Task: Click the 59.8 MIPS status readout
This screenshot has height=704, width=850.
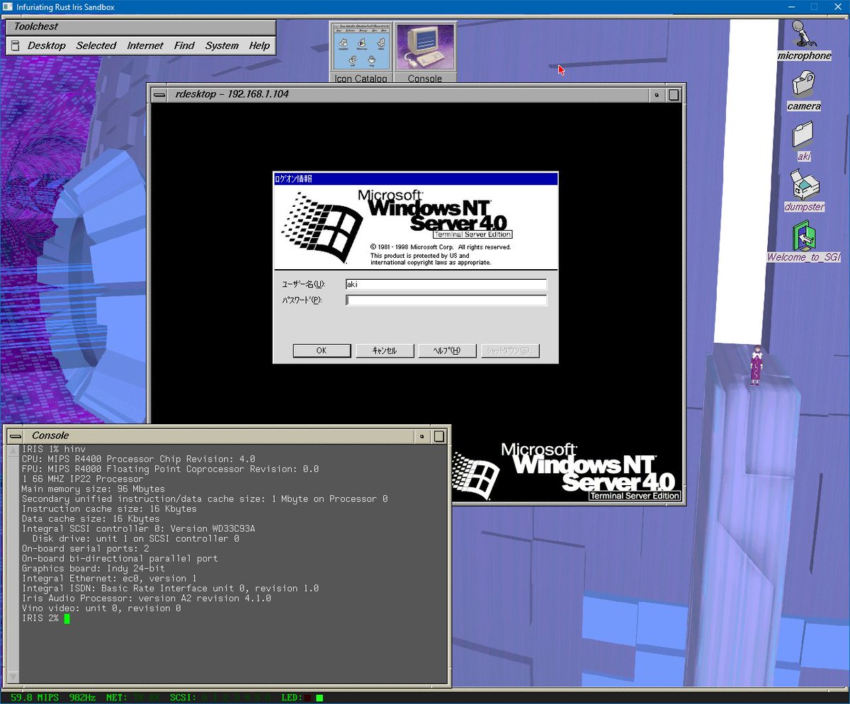Action: tap(35, 698)
